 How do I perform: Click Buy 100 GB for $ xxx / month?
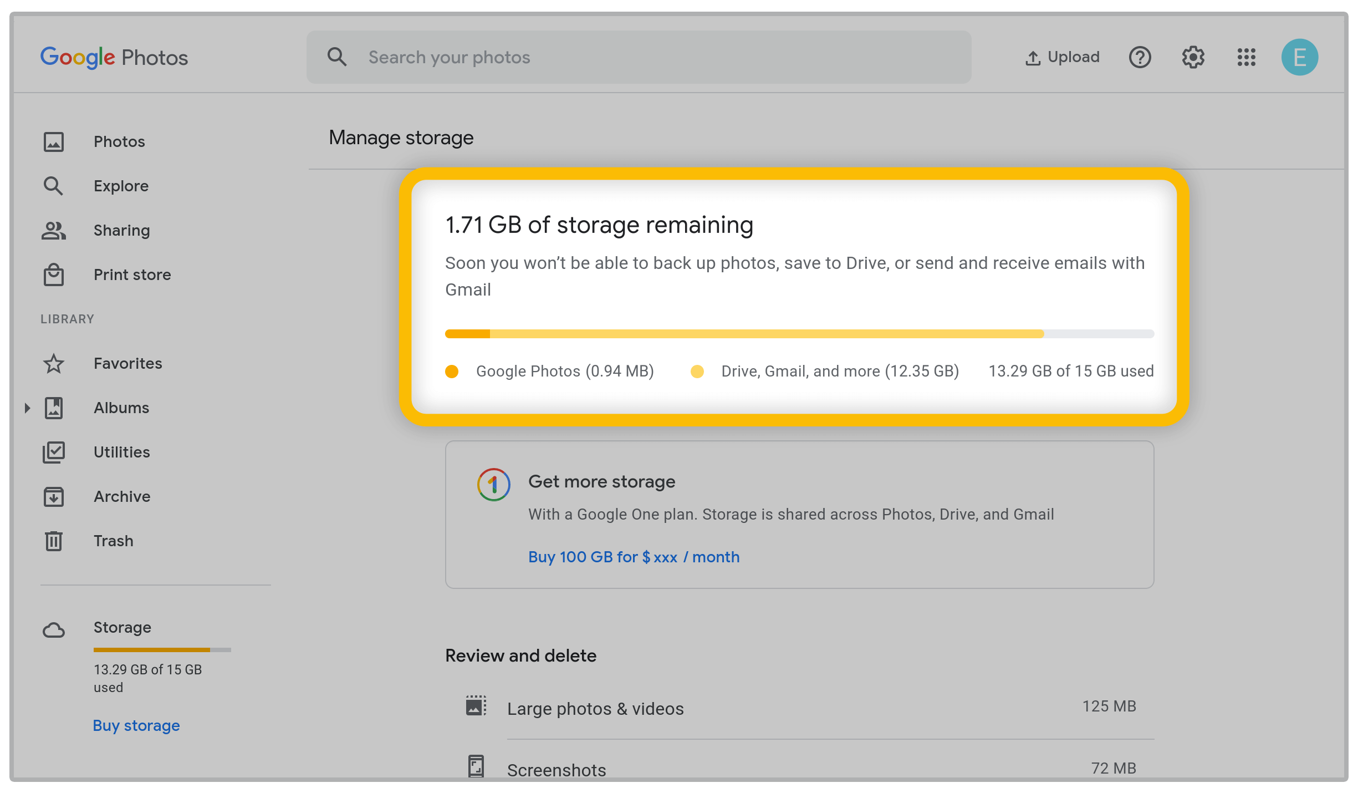[x=634, y=557]
